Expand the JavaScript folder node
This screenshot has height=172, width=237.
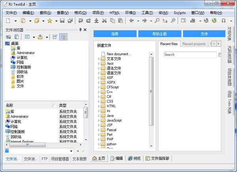tap(99, 120)
